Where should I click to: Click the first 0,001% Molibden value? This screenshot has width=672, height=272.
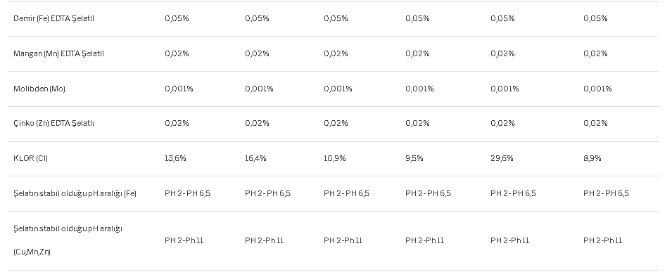(x=179, y=89)
